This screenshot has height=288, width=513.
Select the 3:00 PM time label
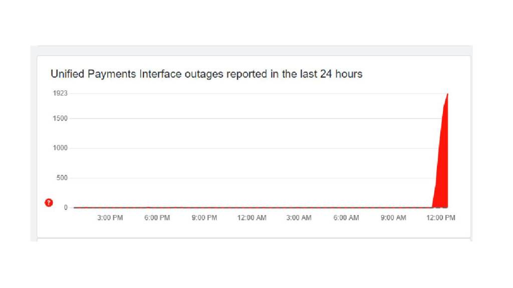(x=110, y=218)
